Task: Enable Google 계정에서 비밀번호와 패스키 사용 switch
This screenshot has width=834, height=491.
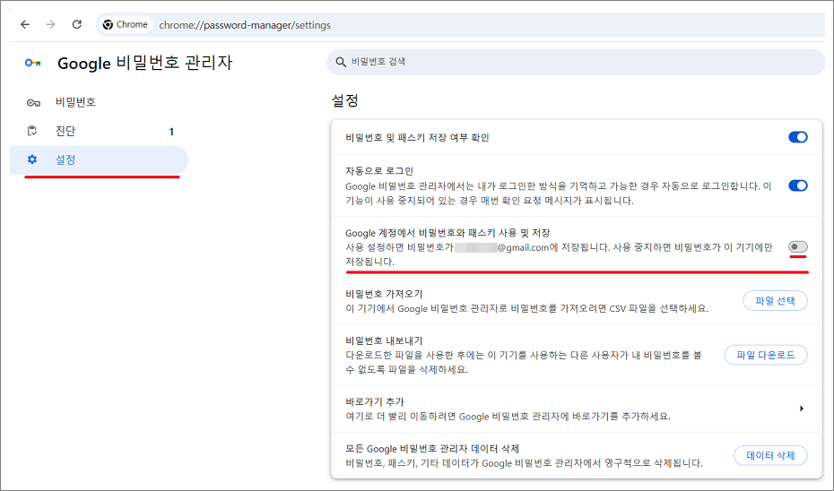Action: [x=798, y=246]
